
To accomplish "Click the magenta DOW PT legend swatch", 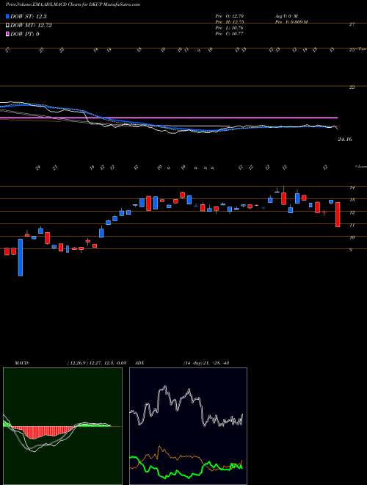I will 8,34.
